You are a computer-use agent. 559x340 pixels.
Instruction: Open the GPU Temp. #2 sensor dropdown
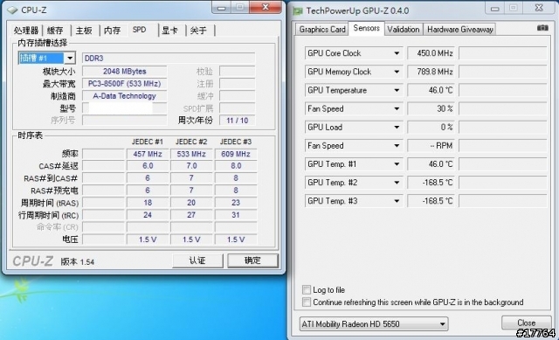397,183
